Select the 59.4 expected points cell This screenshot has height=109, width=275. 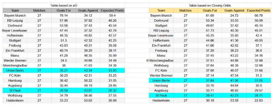pos(113,15)
